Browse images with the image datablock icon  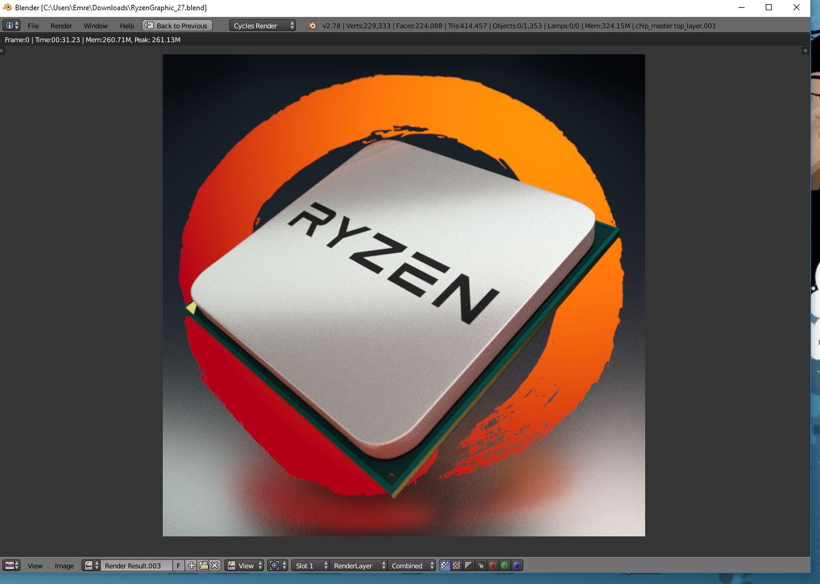92,565
